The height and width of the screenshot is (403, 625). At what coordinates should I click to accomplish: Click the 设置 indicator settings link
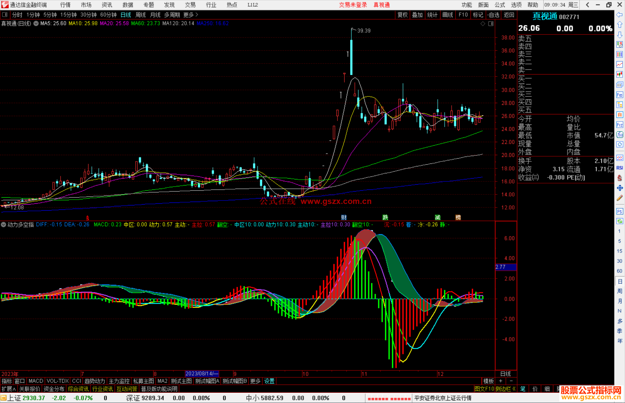pos(269,381)
